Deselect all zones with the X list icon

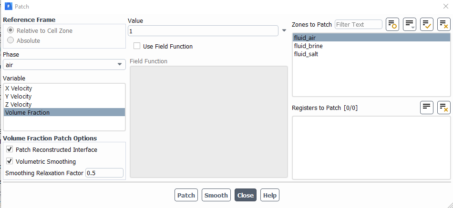pyautogui.click(x=444, y=24)
